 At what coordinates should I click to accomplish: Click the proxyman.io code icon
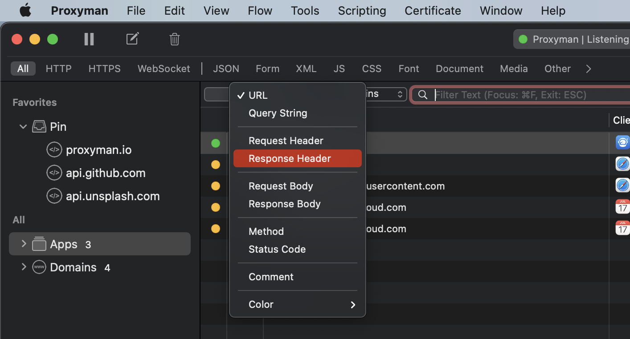[54, 150]
